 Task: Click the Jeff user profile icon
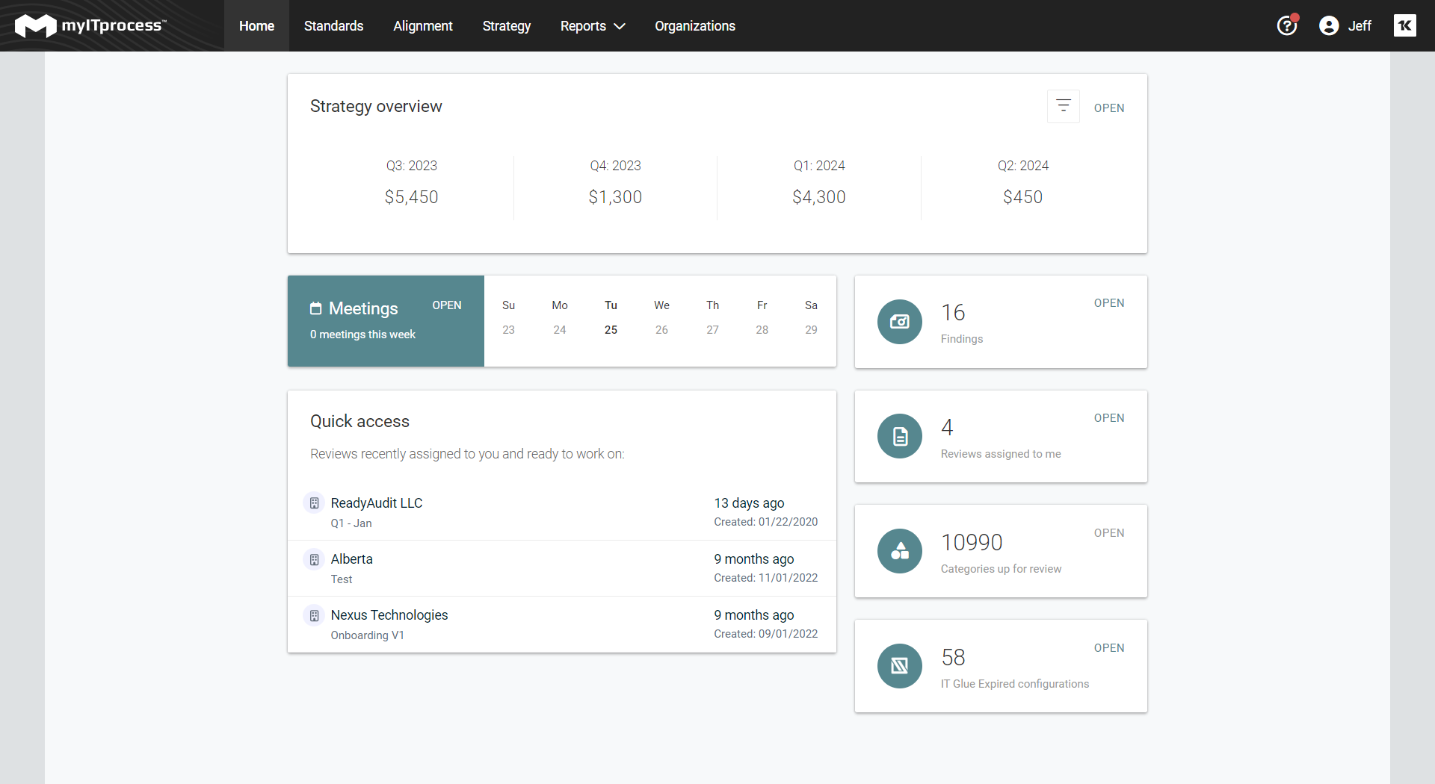click(1330, 25)
